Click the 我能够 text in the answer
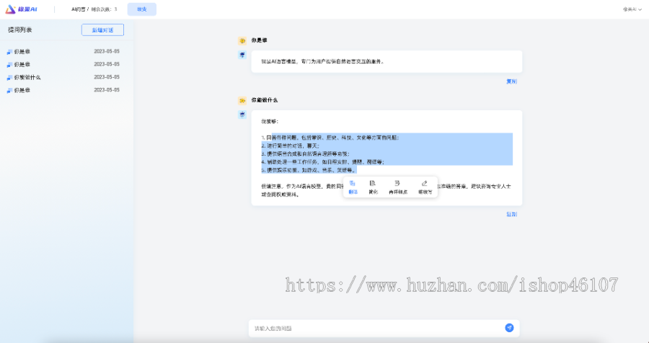 270,122
